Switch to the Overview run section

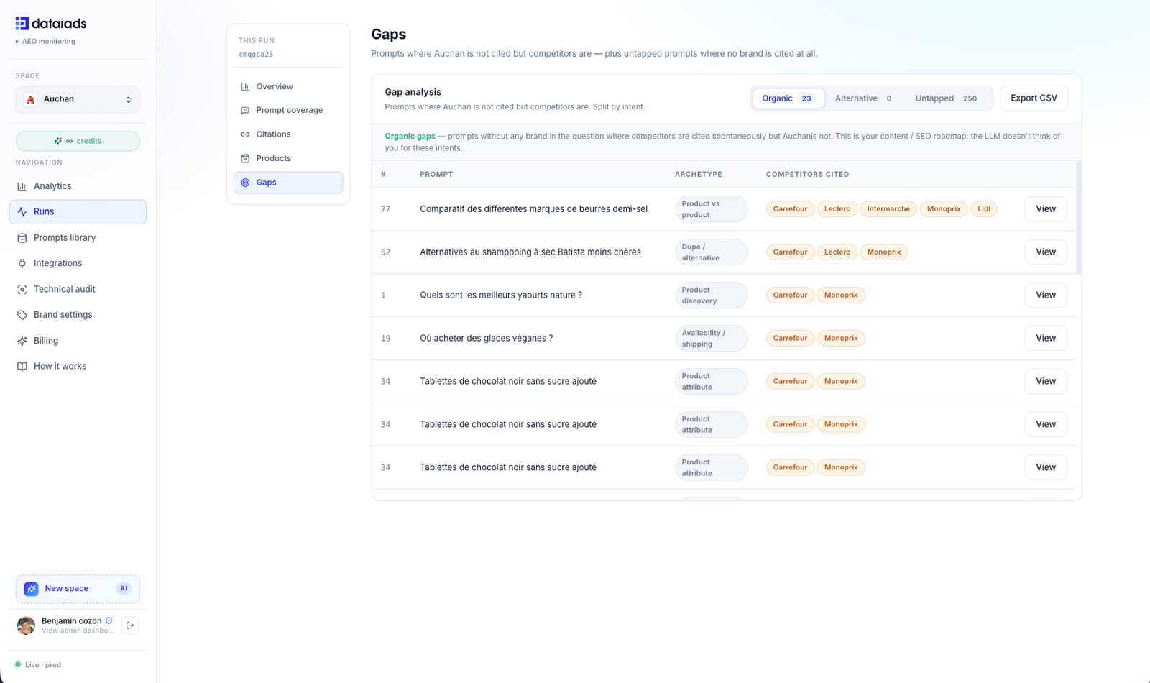pos(288,86)
